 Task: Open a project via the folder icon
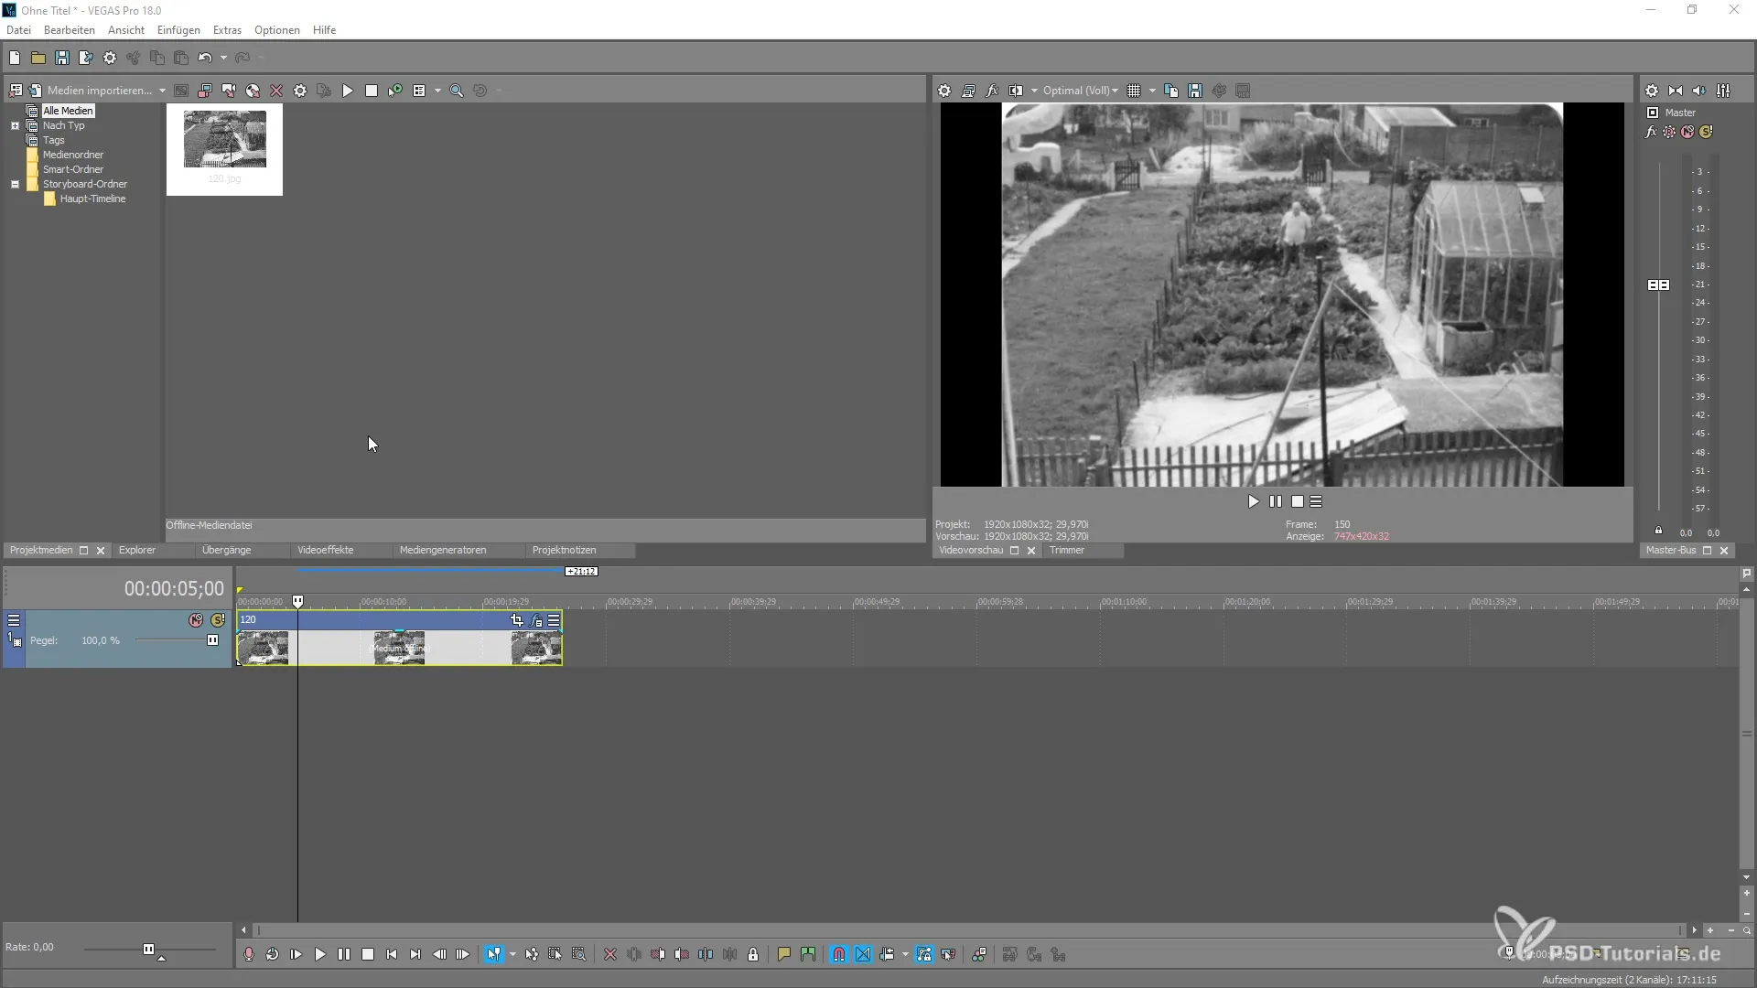click(38, 58)
